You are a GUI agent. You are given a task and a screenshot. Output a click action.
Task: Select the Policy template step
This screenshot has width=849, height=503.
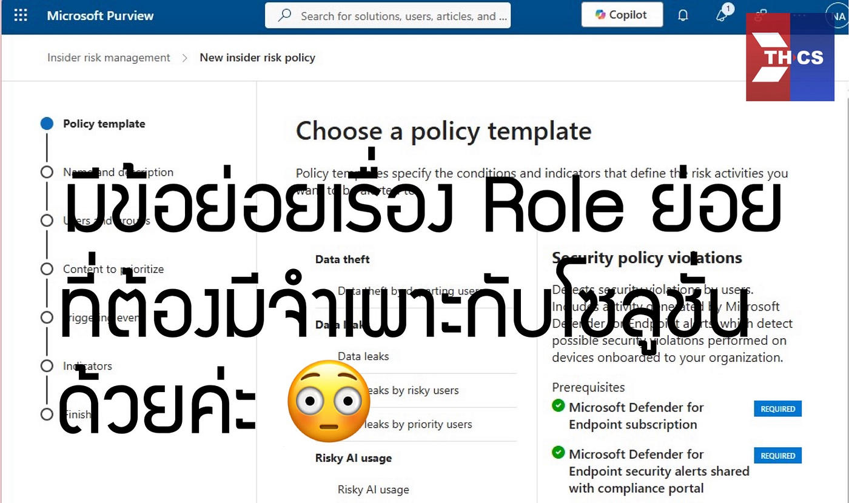pyautogui.click(x=104, y=124)
